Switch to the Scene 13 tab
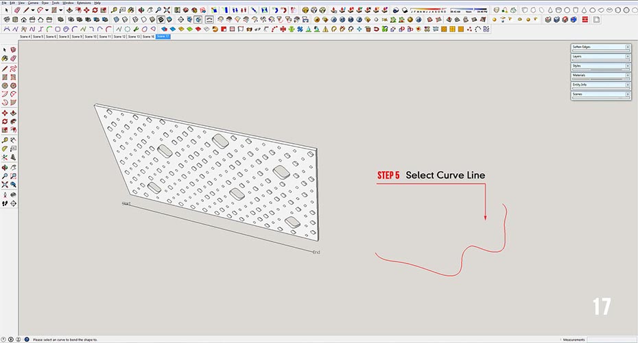The image size is (638, 343). coord(134,36)
